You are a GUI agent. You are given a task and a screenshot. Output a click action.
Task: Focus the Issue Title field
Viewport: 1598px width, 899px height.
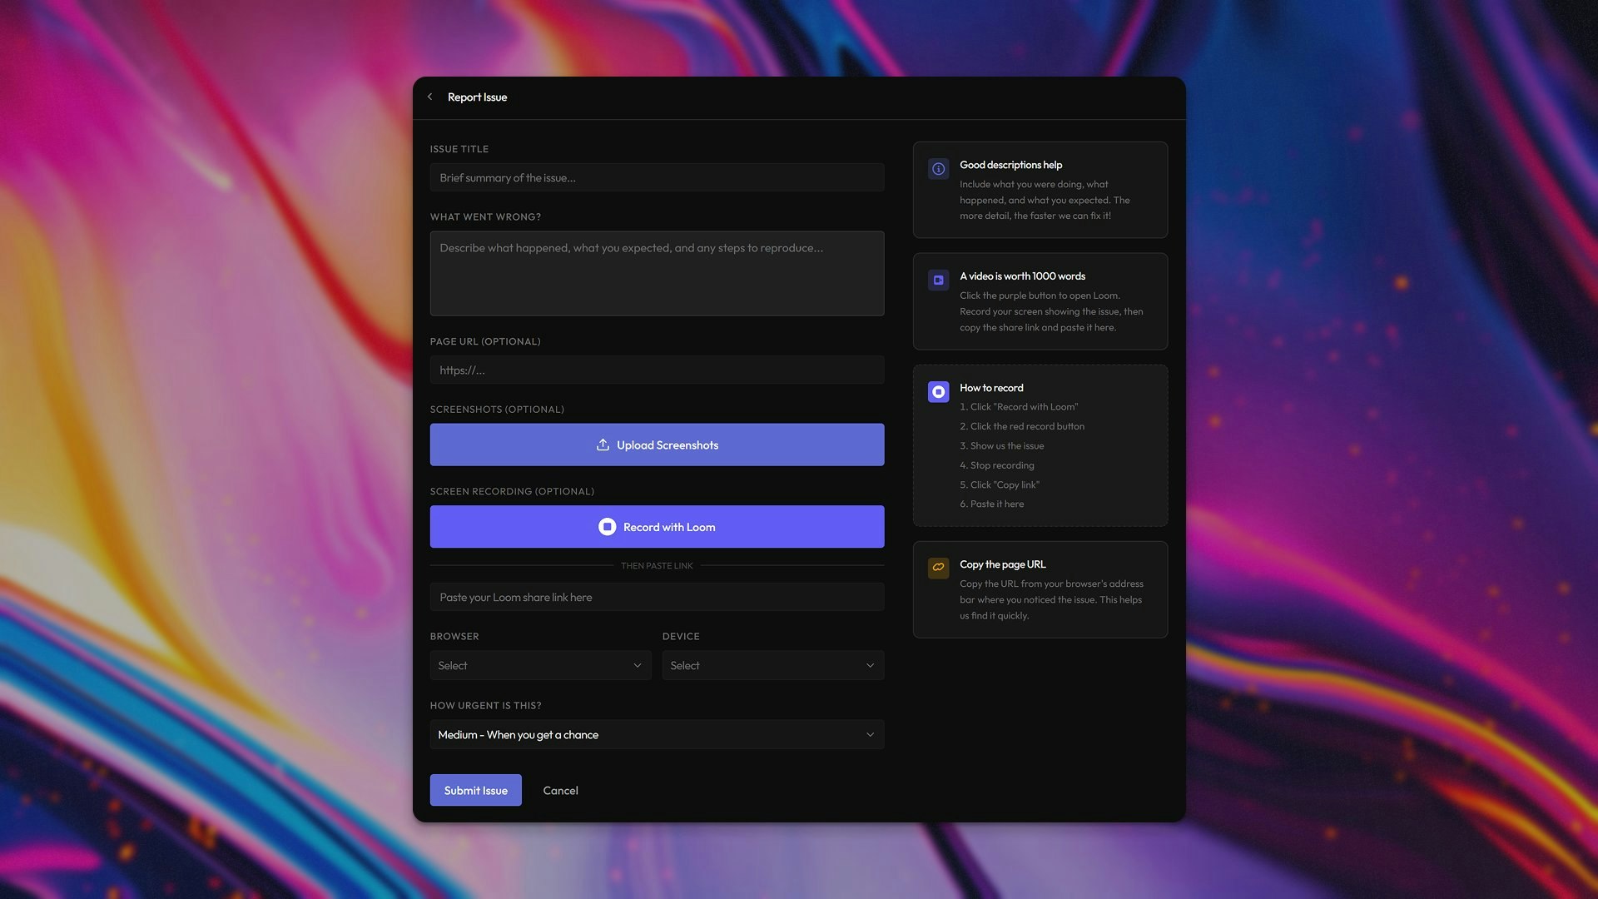tap(657, 177)
